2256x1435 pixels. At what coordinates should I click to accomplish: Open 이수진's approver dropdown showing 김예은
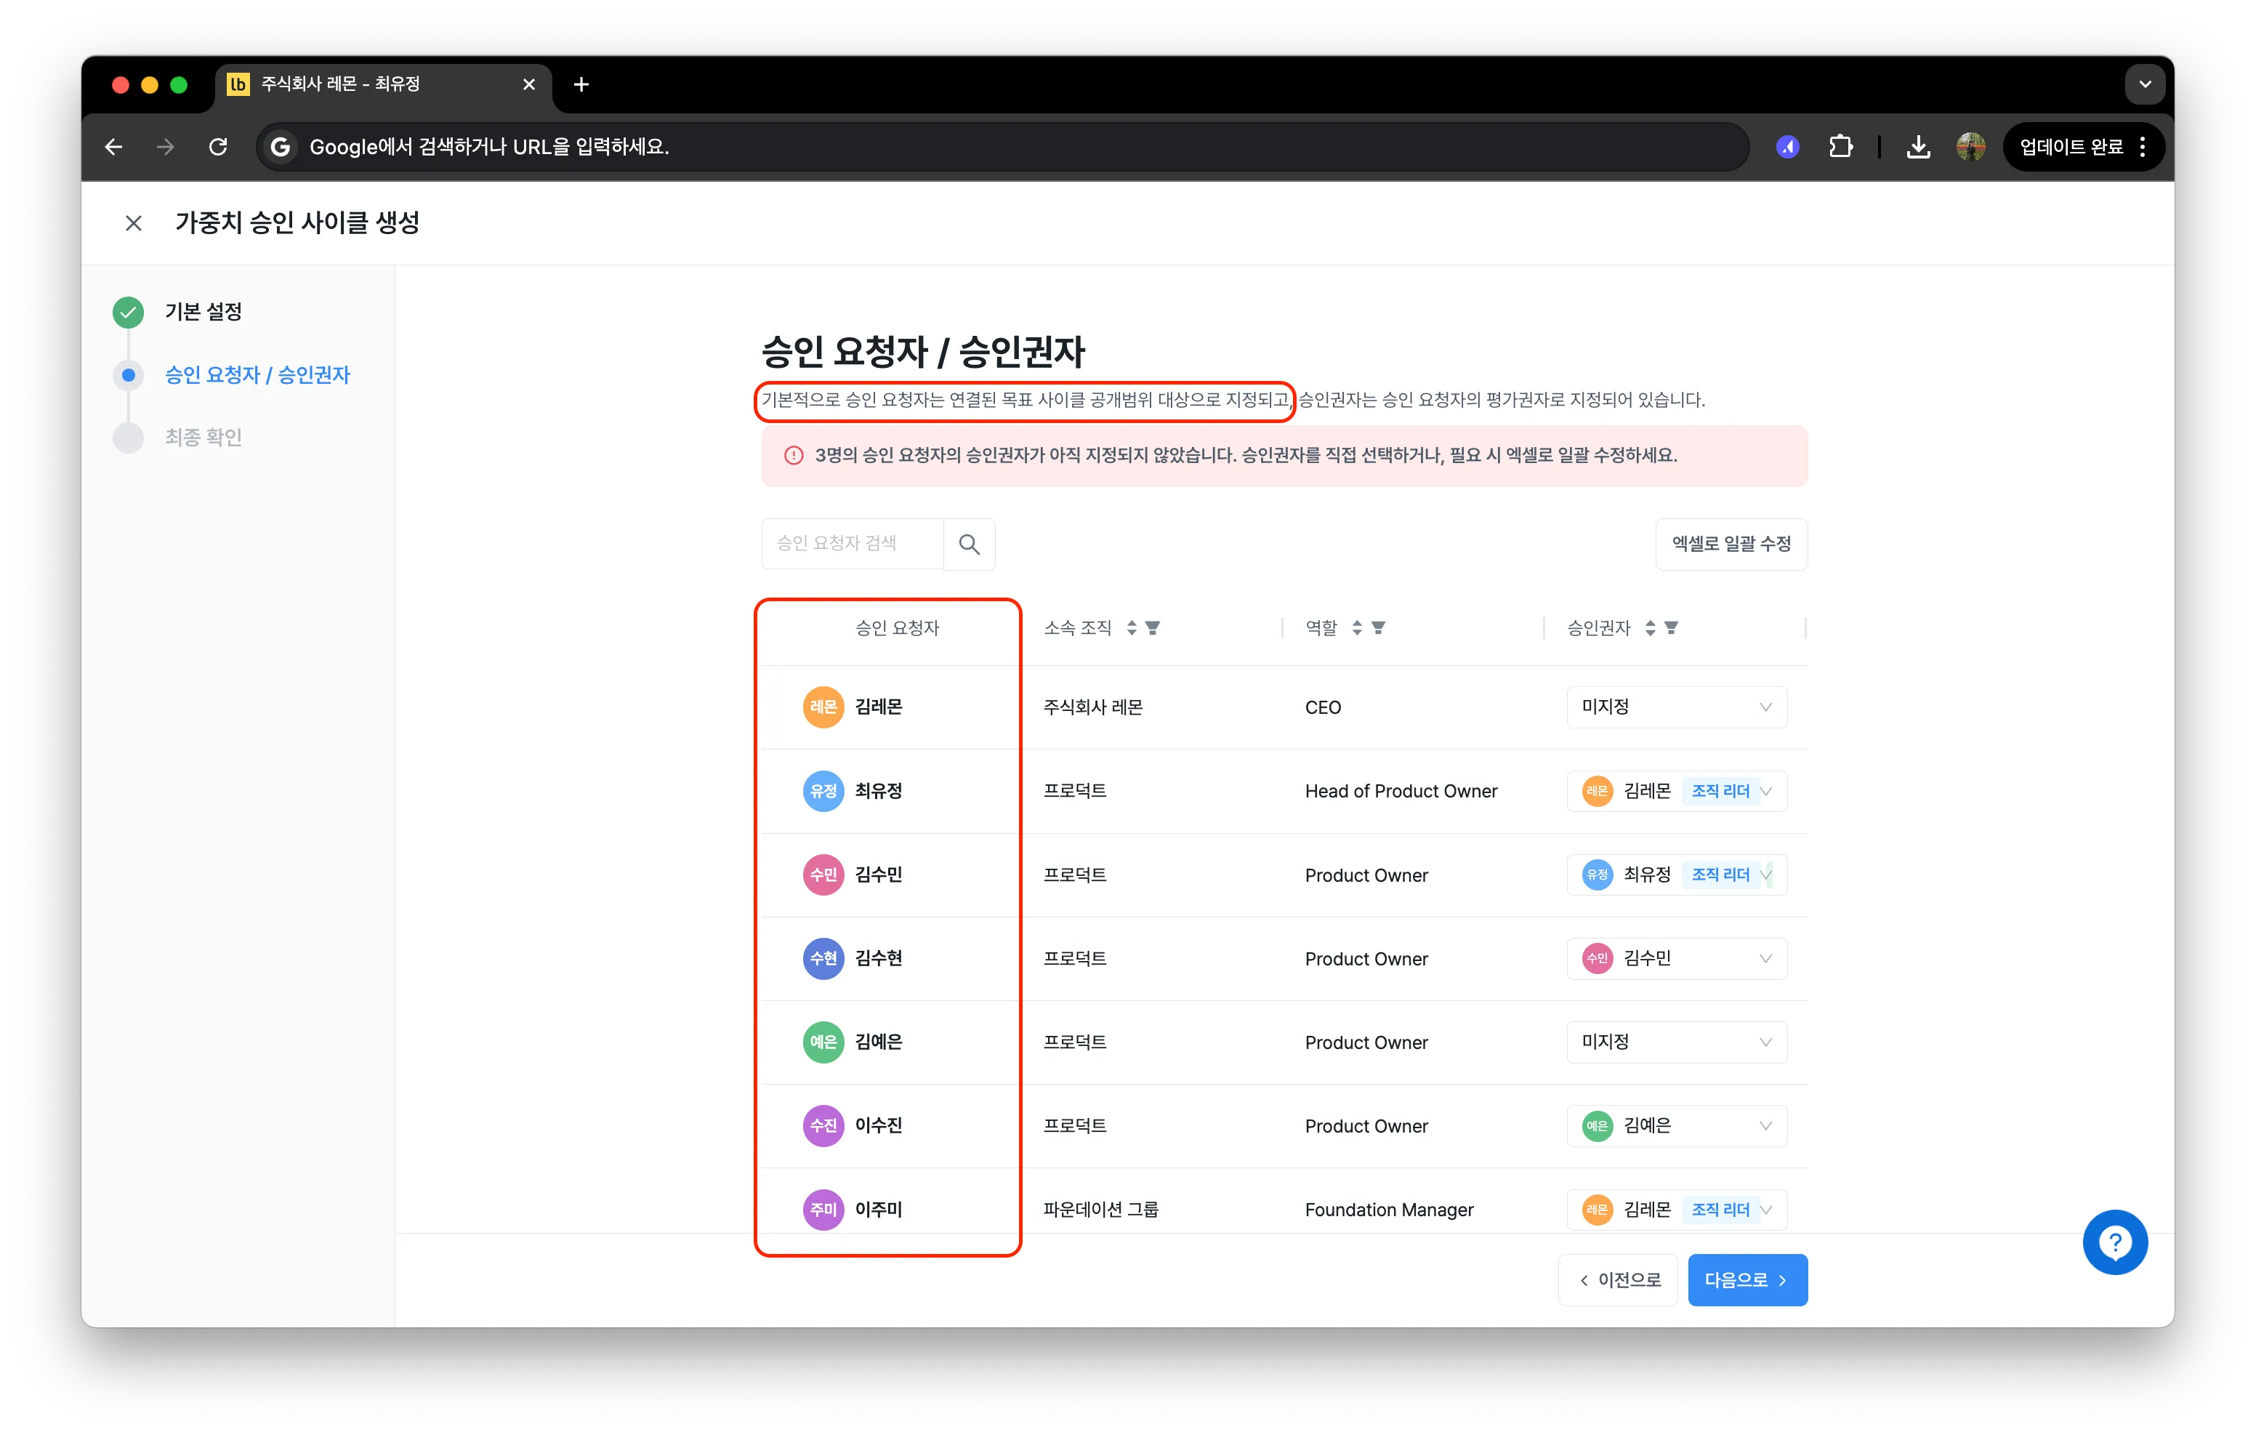[x=1676, y=1127]
